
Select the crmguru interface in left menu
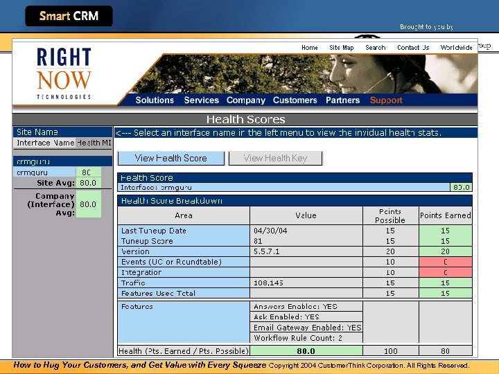(44, 172)
